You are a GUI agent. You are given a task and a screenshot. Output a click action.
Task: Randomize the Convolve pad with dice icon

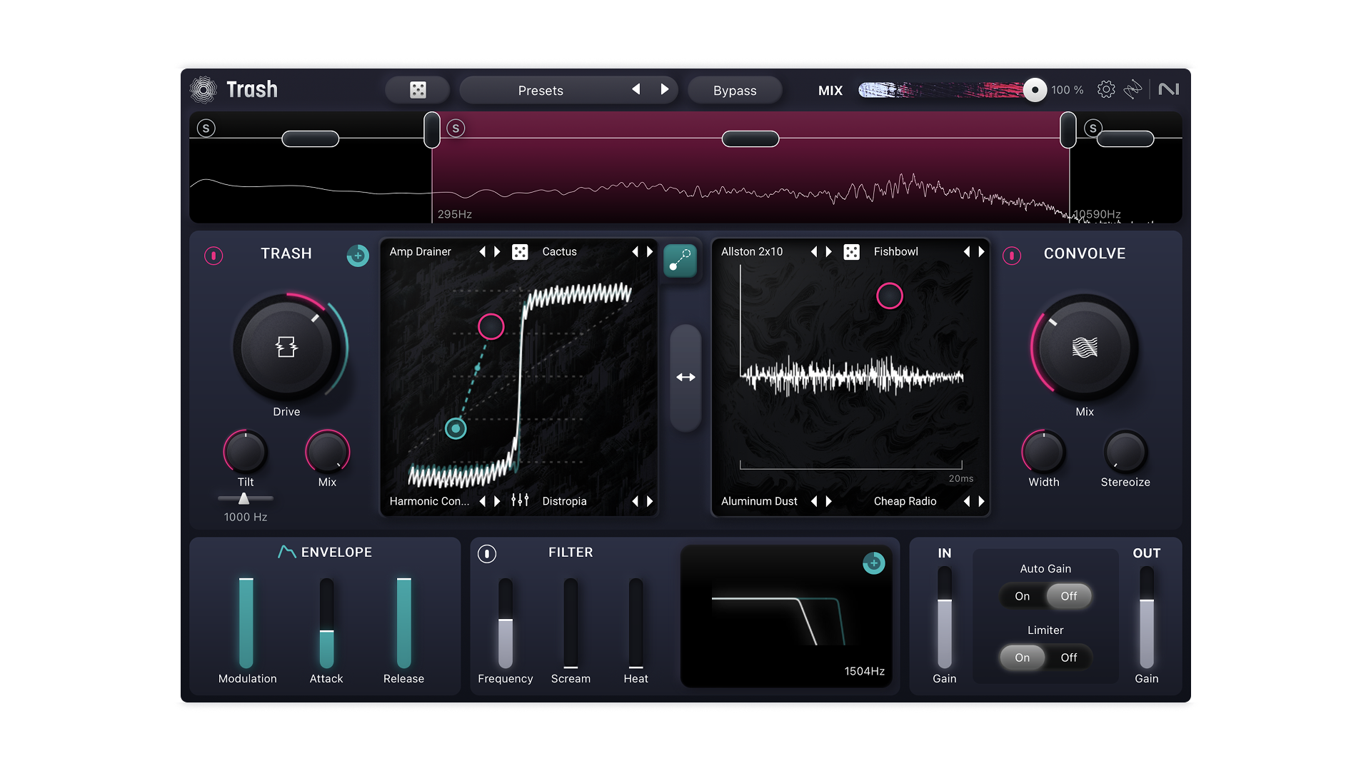click(851, 252)
